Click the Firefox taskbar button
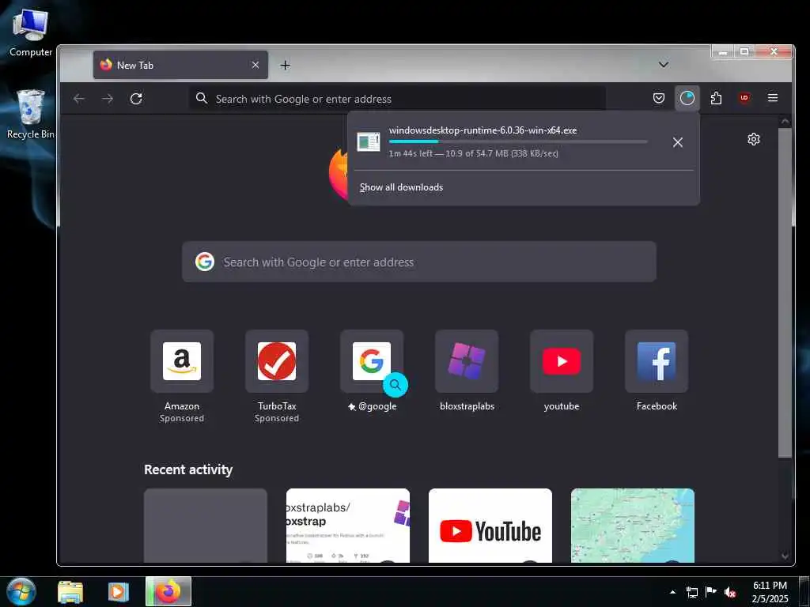810x607 pixels. 168,591
